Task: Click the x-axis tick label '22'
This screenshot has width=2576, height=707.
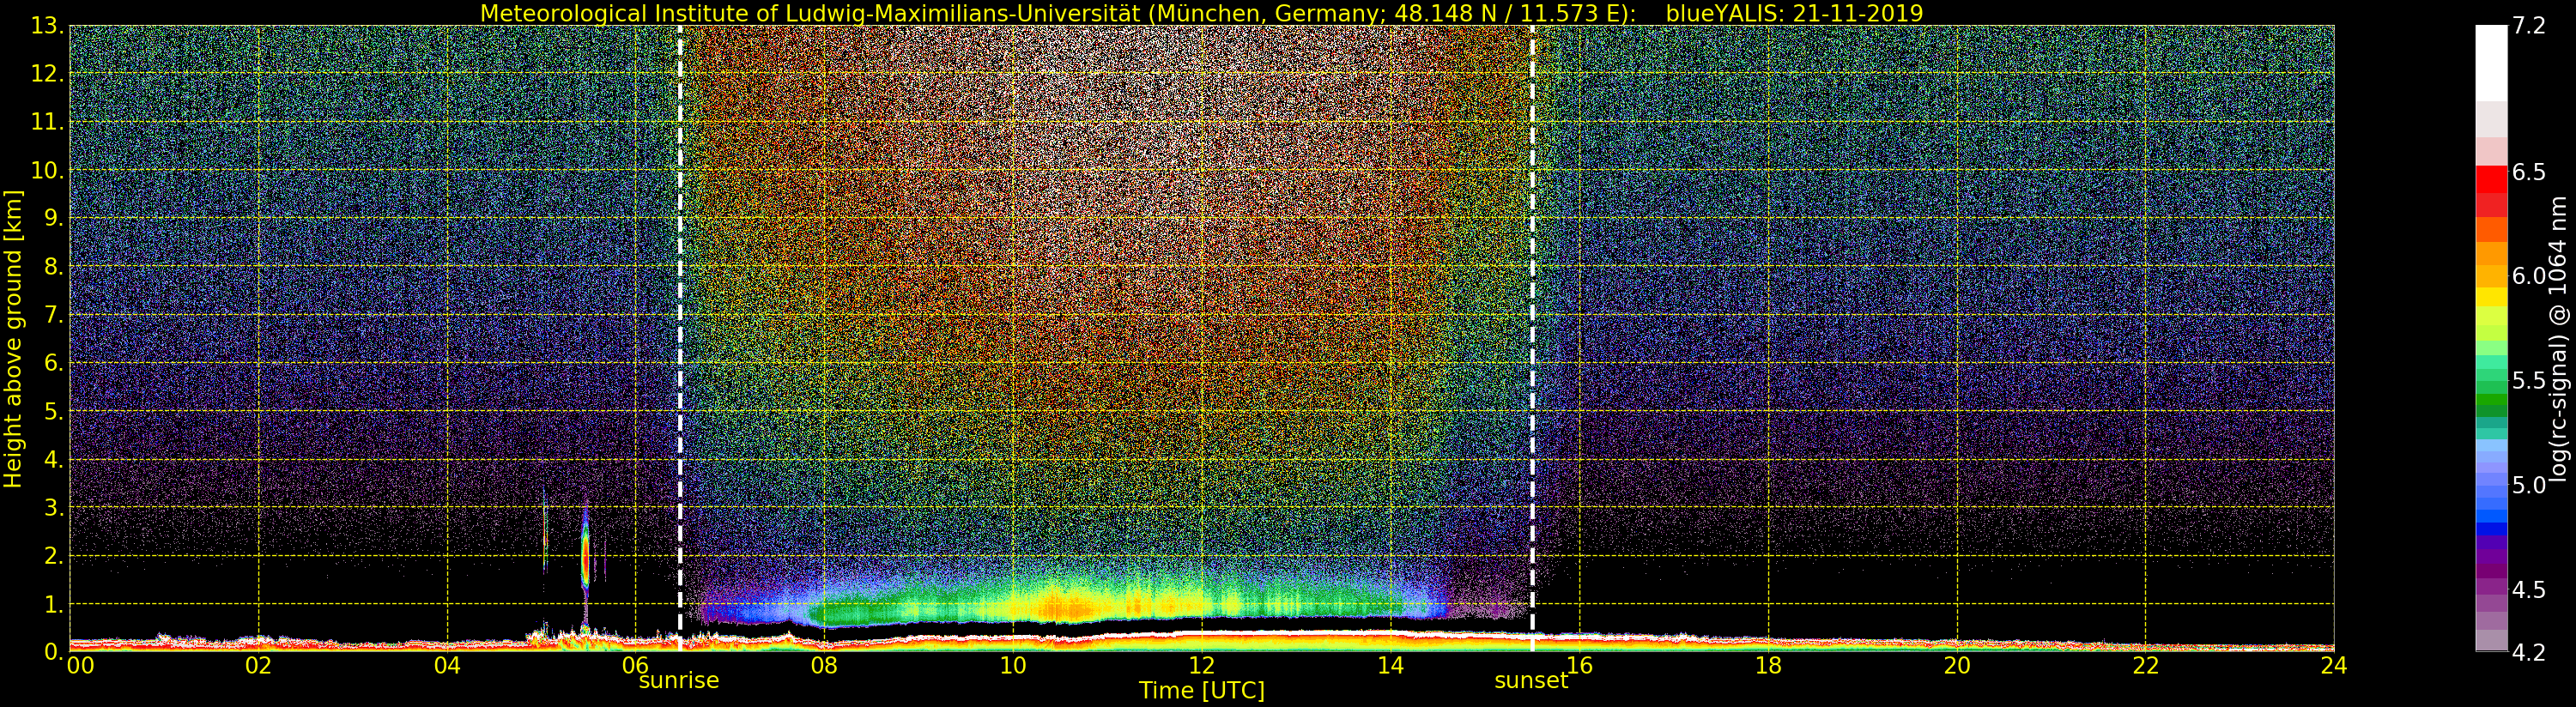Action: click(x=2146, y=665)
